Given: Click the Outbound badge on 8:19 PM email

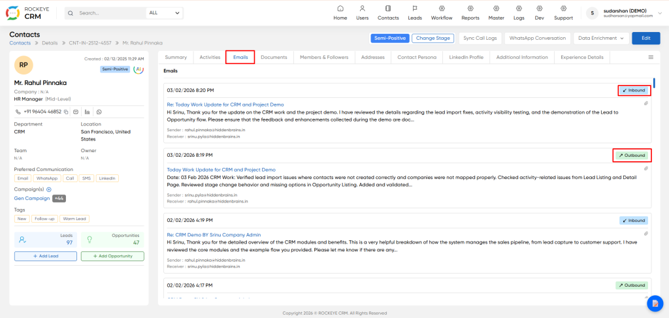Looking at the screenshot, I should point(632,155).
